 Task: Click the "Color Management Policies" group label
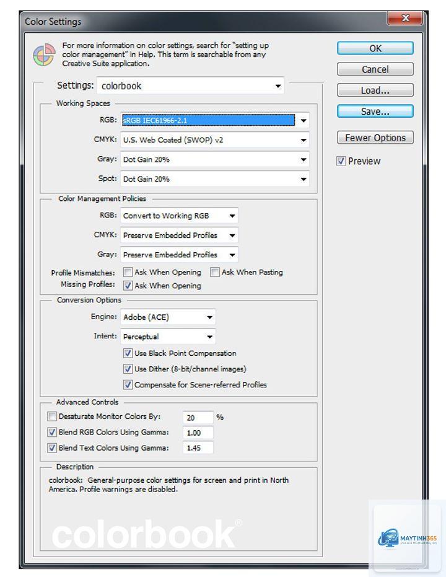click(102, 199)
